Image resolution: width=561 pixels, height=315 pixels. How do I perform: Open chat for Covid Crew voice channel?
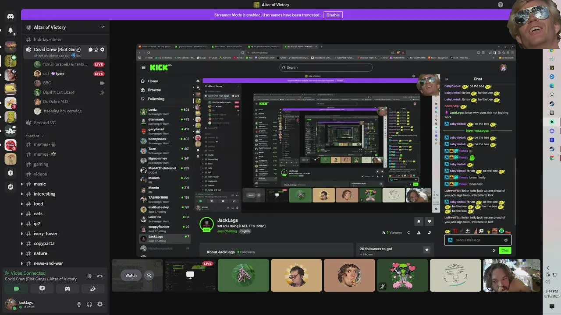pos(90,49)
